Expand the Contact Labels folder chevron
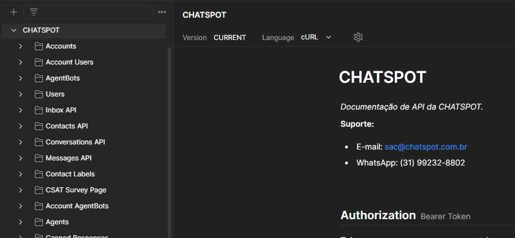The image size is (515, 238). 21,174
